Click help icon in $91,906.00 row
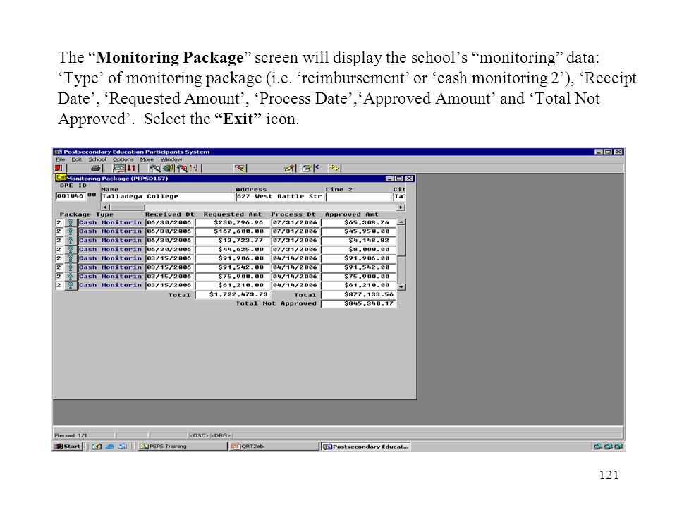 coord(71,258)
